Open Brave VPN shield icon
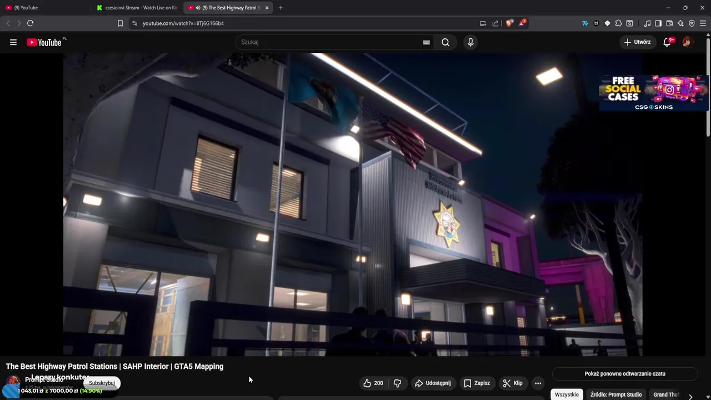 click(692, 23)
